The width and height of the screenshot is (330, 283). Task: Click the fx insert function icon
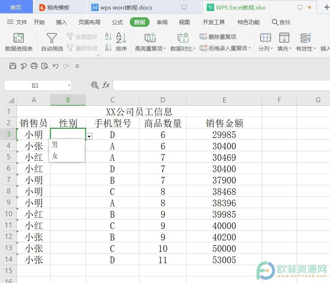pos(106,85)
